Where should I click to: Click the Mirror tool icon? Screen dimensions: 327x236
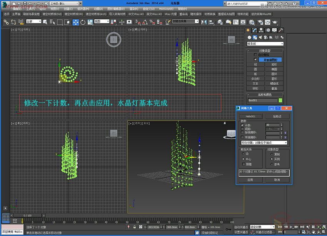pyautogui.click(x=204, y=22)
